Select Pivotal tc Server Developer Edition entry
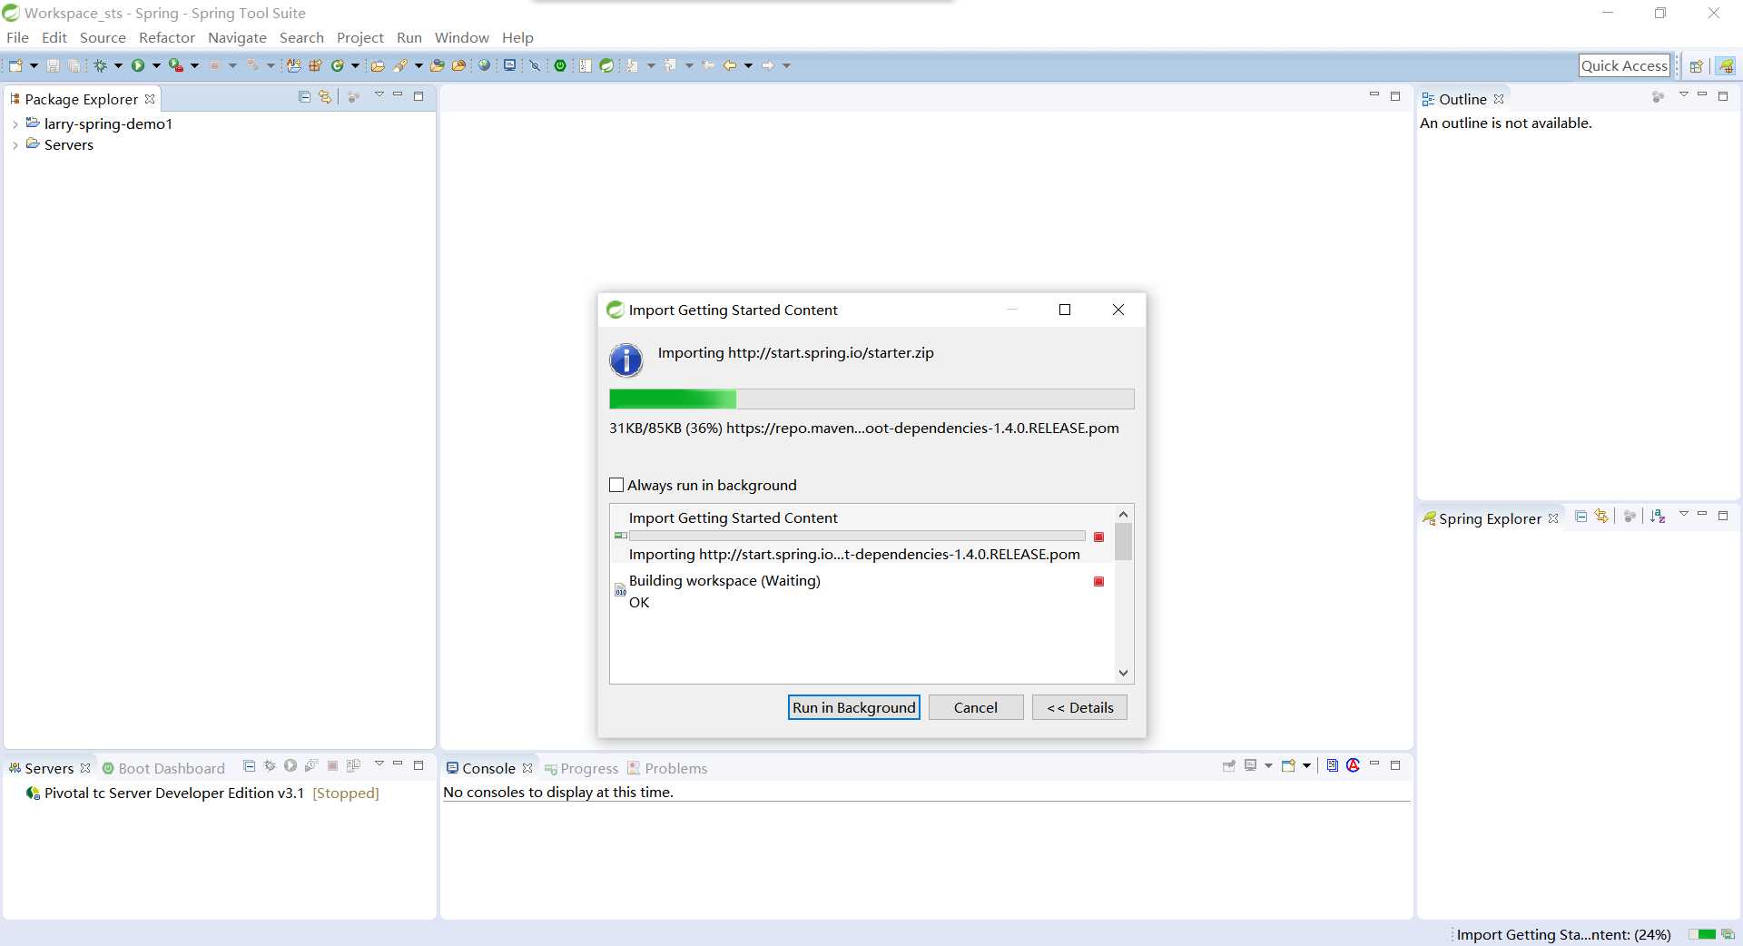The width and height of the screenshot is (1743, 946). pos(202,793)
